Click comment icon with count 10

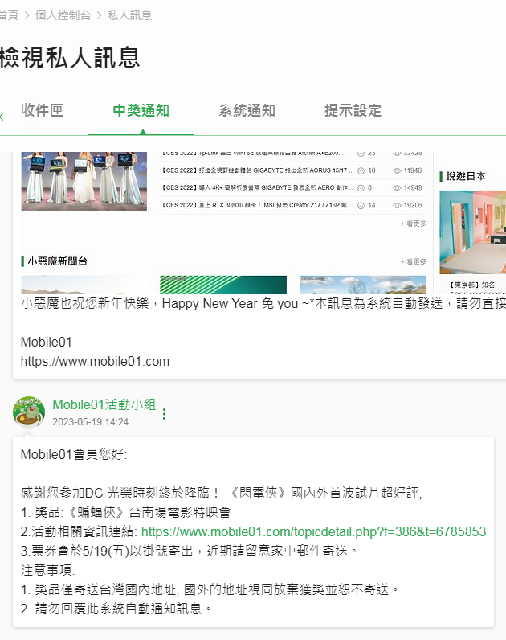361,170
